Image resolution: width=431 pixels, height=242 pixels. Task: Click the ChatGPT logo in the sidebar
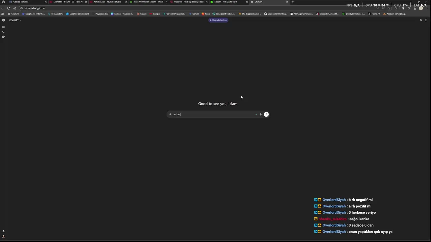point(3,20)
